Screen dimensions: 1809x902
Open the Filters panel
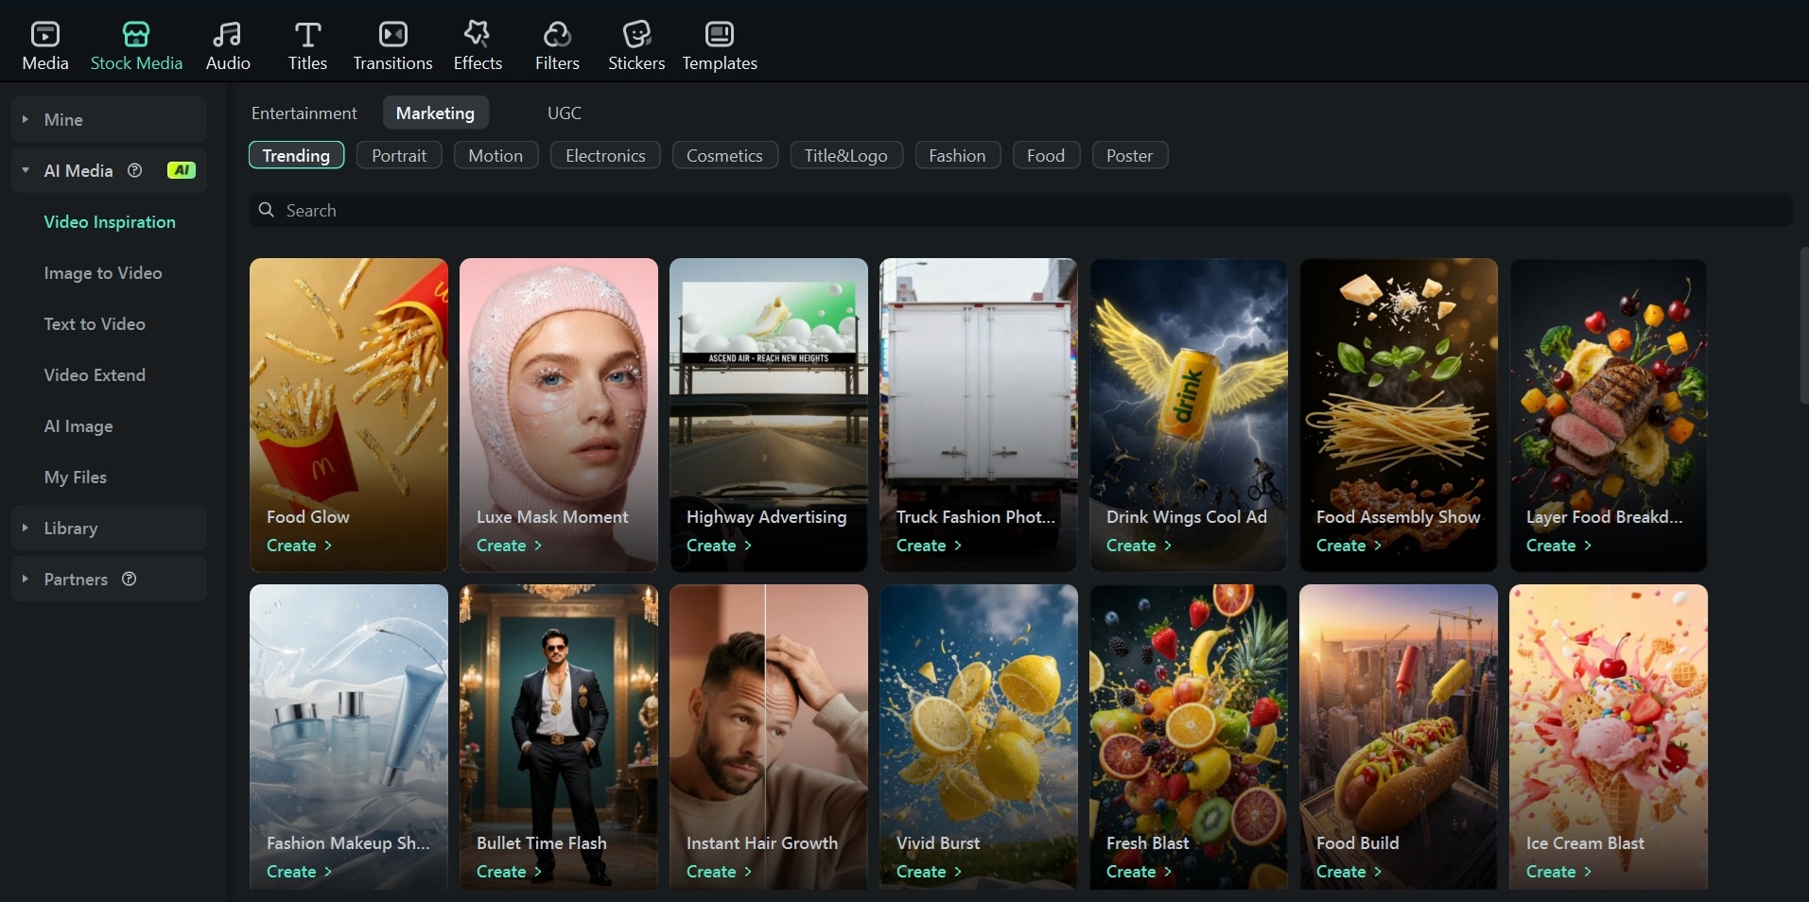[x=557, y=43]
